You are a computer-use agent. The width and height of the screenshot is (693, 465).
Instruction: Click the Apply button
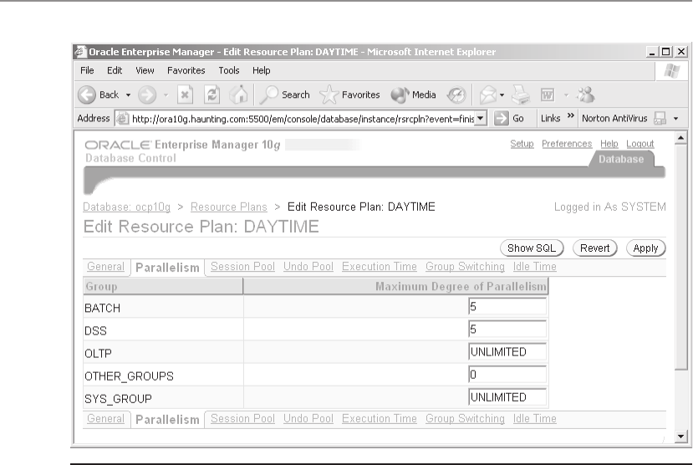point(645,248)
